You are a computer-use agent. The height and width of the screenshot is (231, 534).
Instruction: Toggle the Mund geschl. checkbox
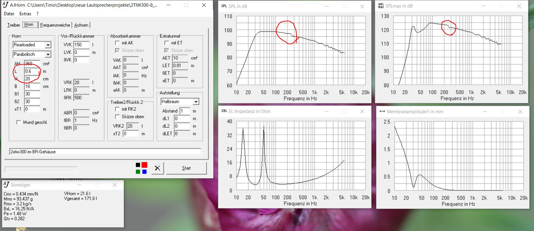coord(19,122)
